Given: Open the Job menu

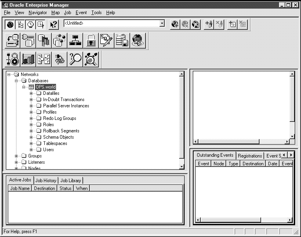Looking at the screenshot, I should 67,13.
